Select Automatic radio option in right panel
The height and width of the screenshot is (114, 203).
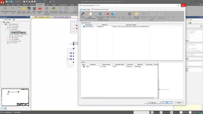[189, 31]
